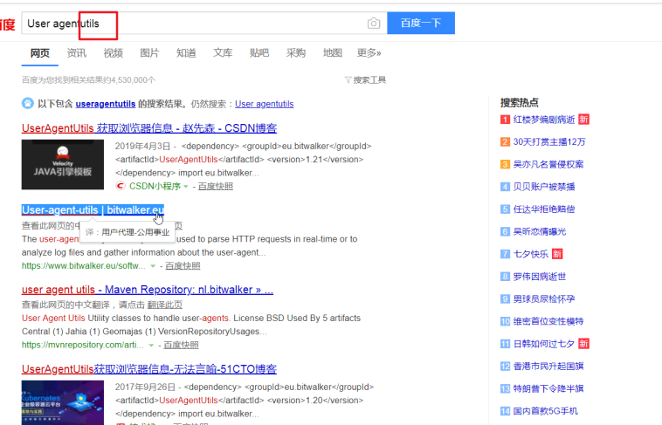Open the 采购 tab
This screenshot has height=425, width=662.
[295, 52]
